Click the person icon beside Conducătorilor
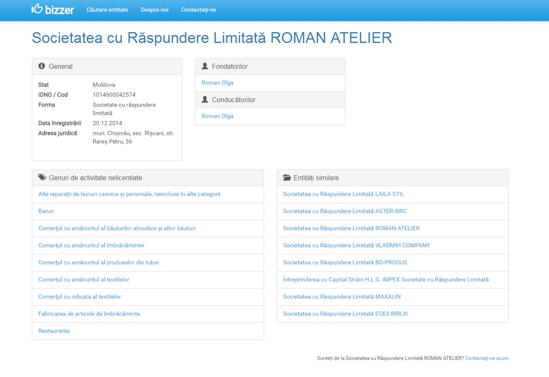The height and width of the screenshot is (377, 549). pos(205,99)
